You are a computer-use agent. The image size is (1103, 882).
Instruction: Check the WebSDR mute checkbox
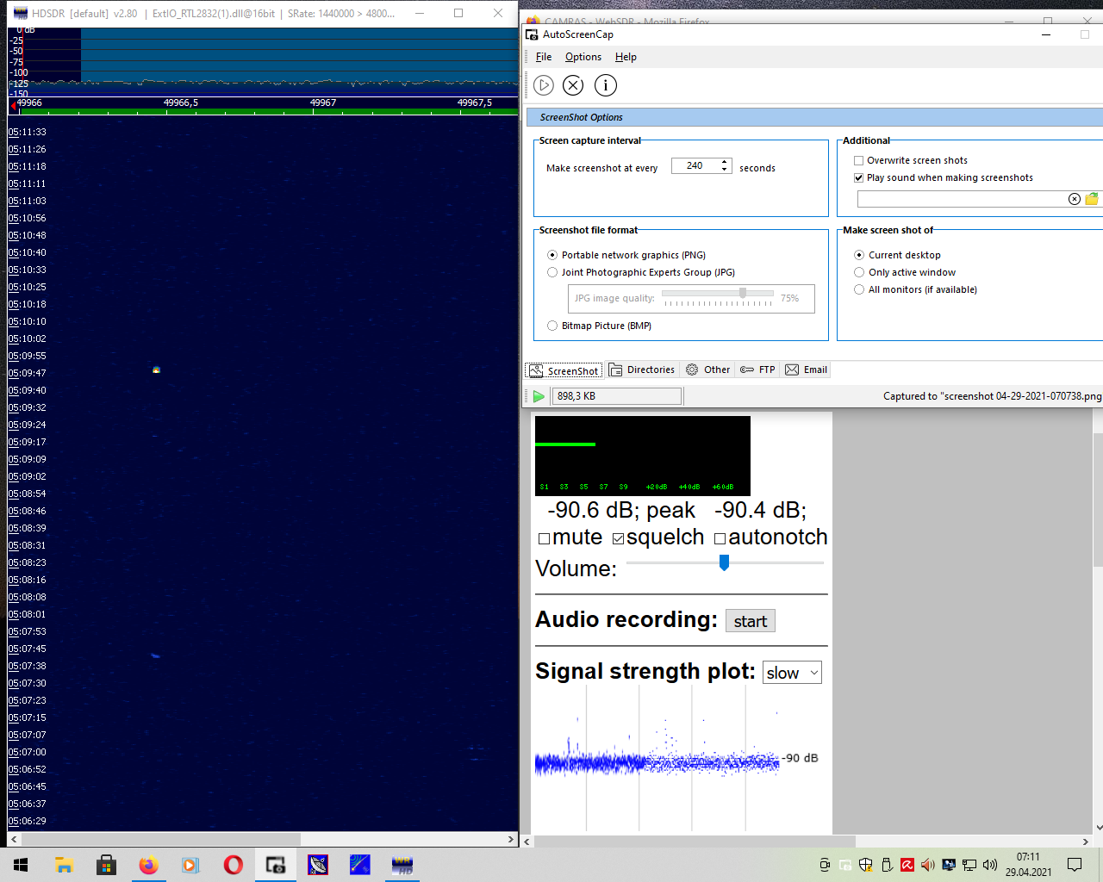coord(544,539)
